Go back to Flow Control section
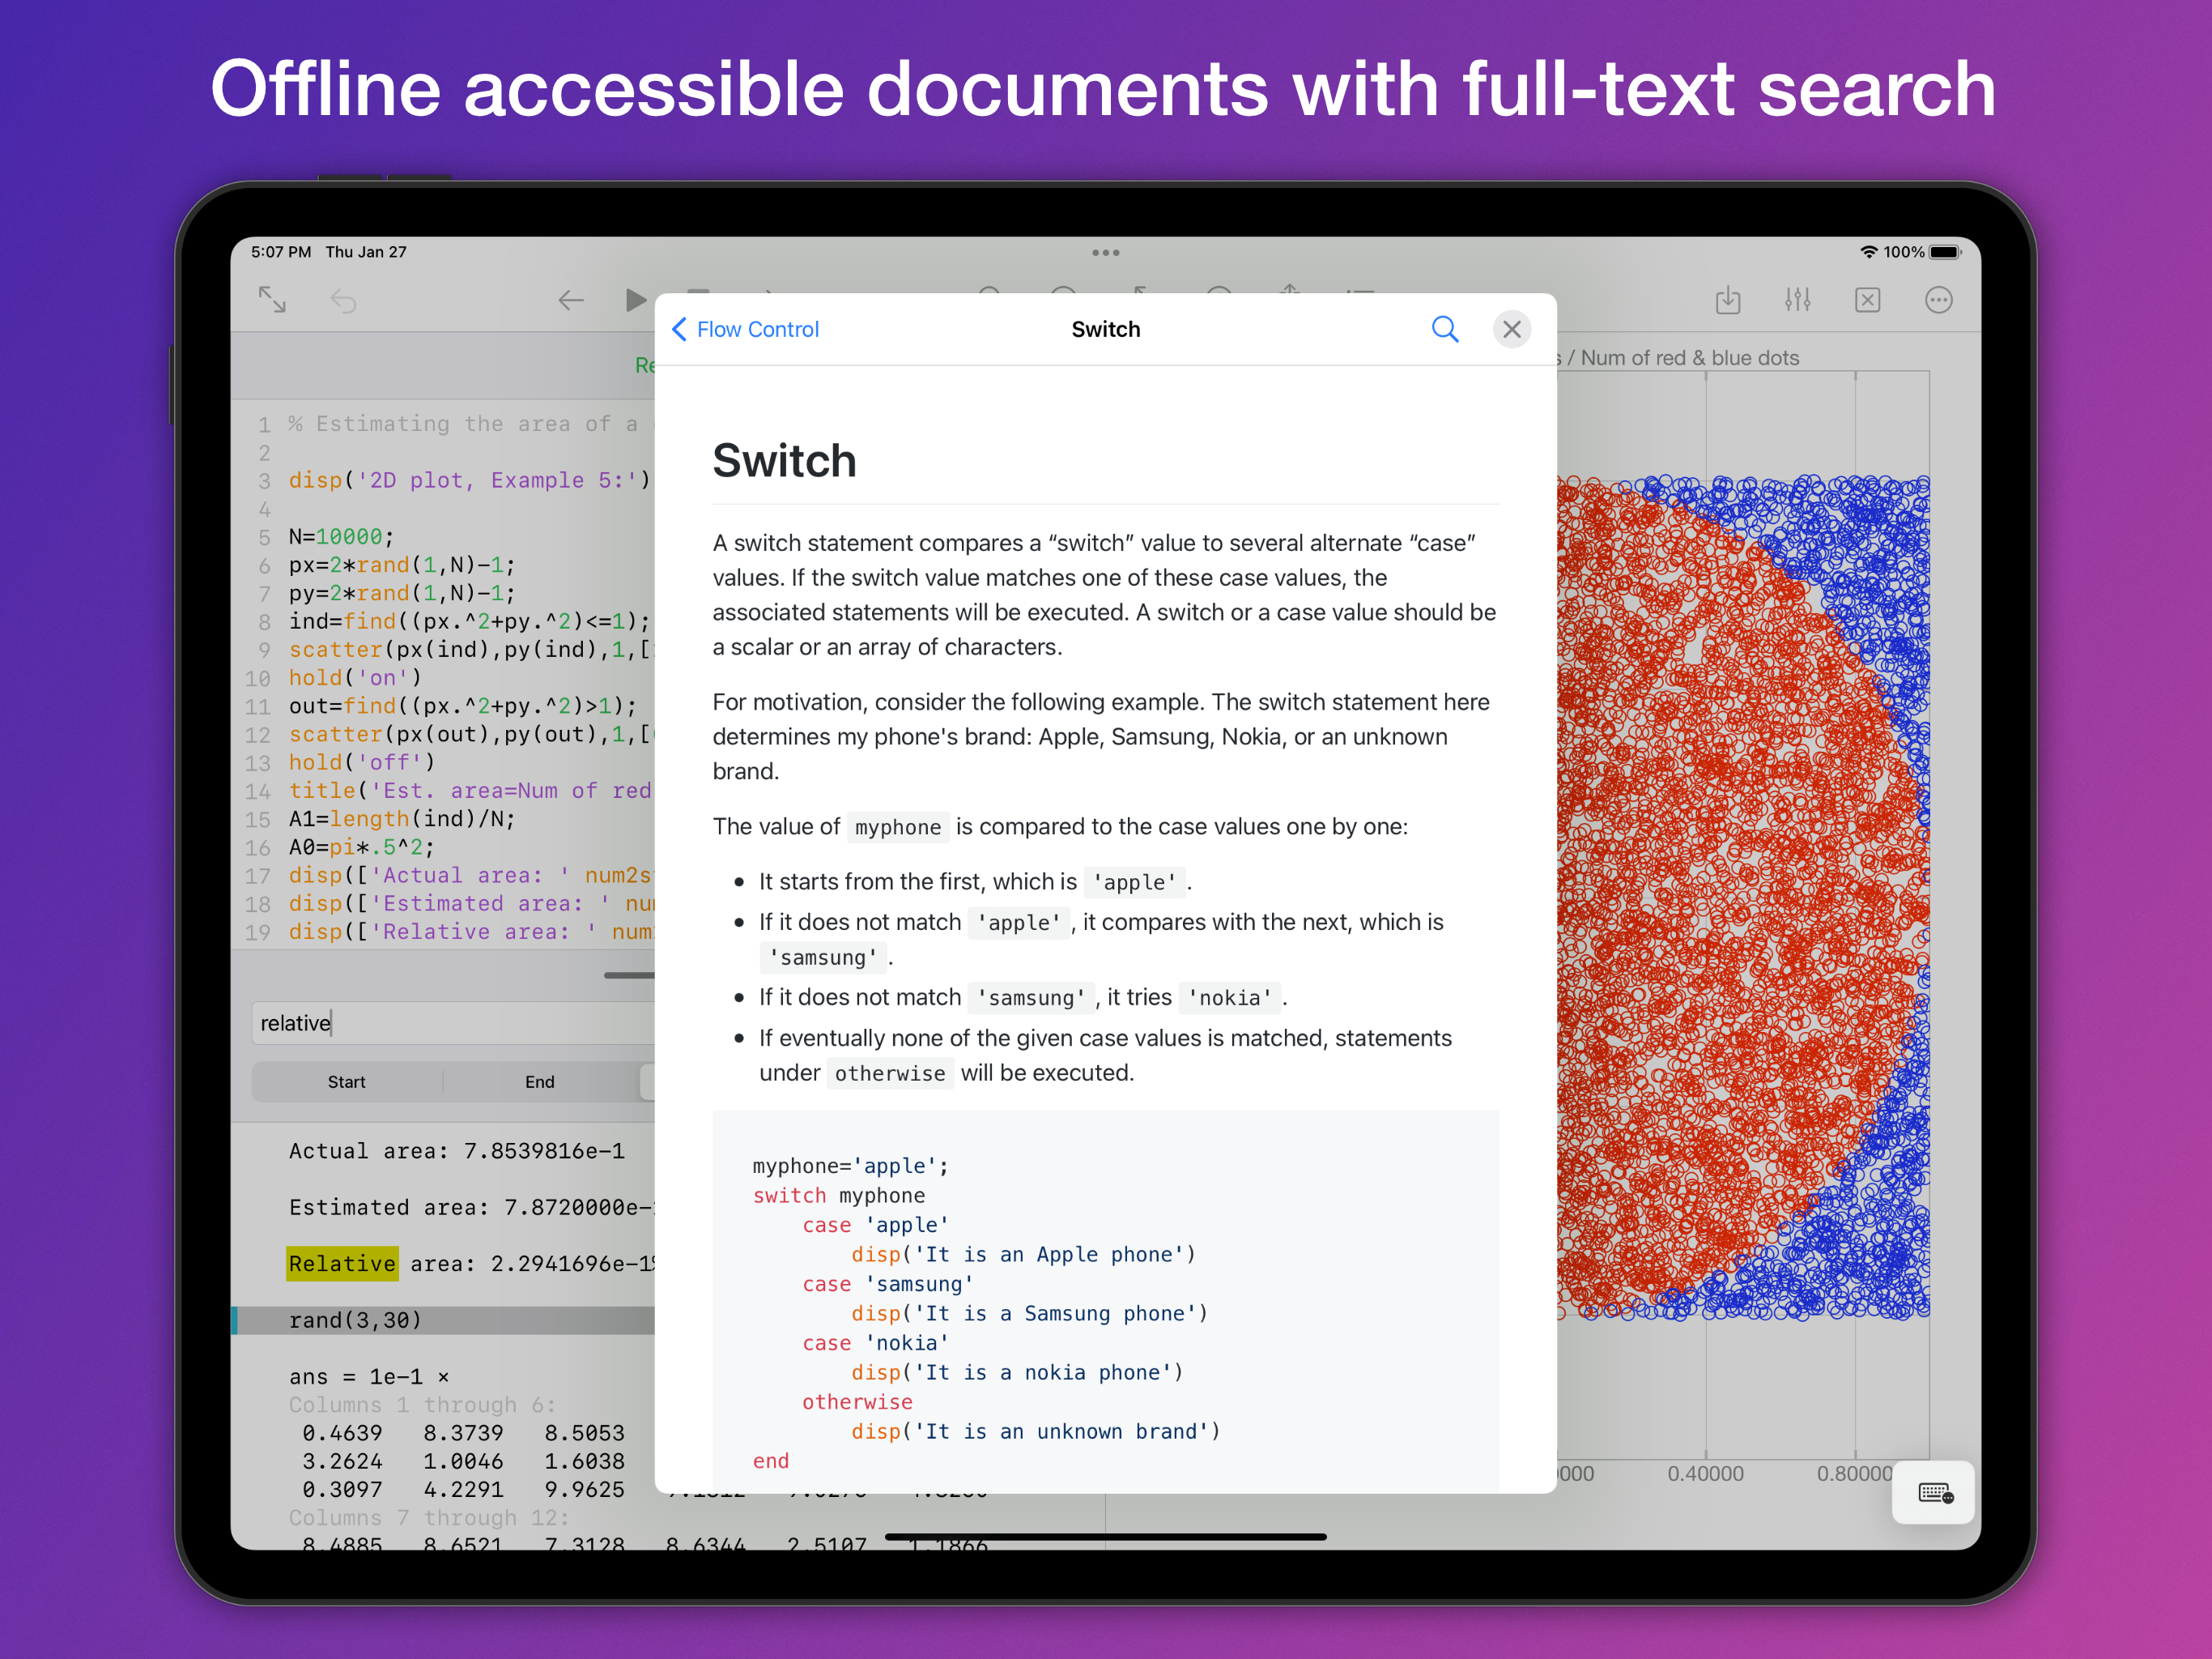Screen dimensions: 2212x1659 coord(745,329)
